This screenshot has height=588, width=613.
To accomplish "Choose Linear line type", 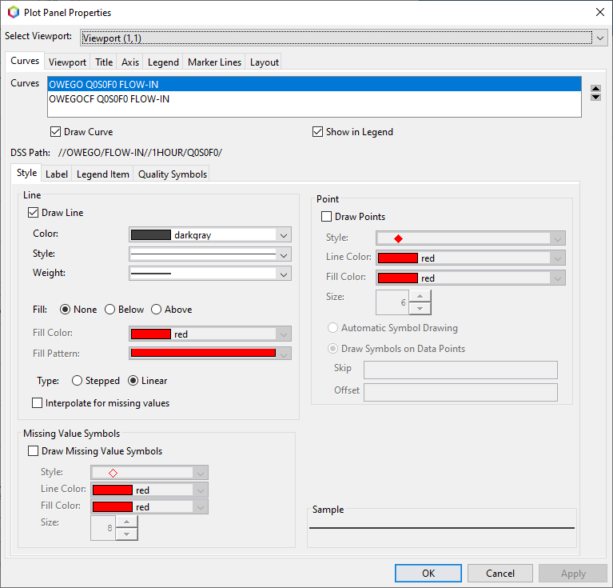I will 133,381.
